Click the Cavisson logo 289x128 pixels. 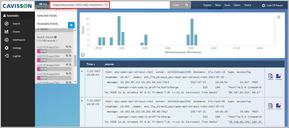(17, 6)
